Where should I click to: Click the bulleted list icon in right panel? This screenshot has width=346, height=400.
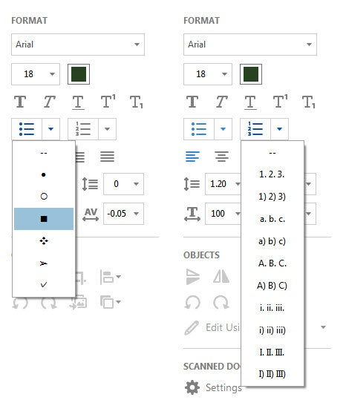tap(199, 129)
